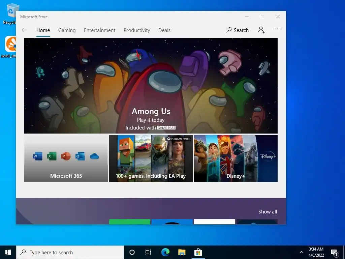View the Deals tab

click(164, 30)
